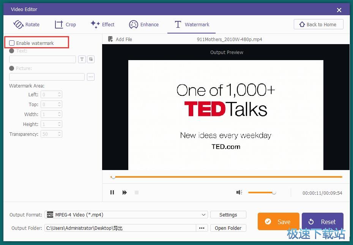Click the Height value spinner
Viewport: 353px width, 245px height.
(51, 124)
